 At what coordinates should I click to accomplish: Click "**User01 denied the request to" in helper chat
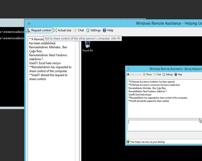click(48, 75)
